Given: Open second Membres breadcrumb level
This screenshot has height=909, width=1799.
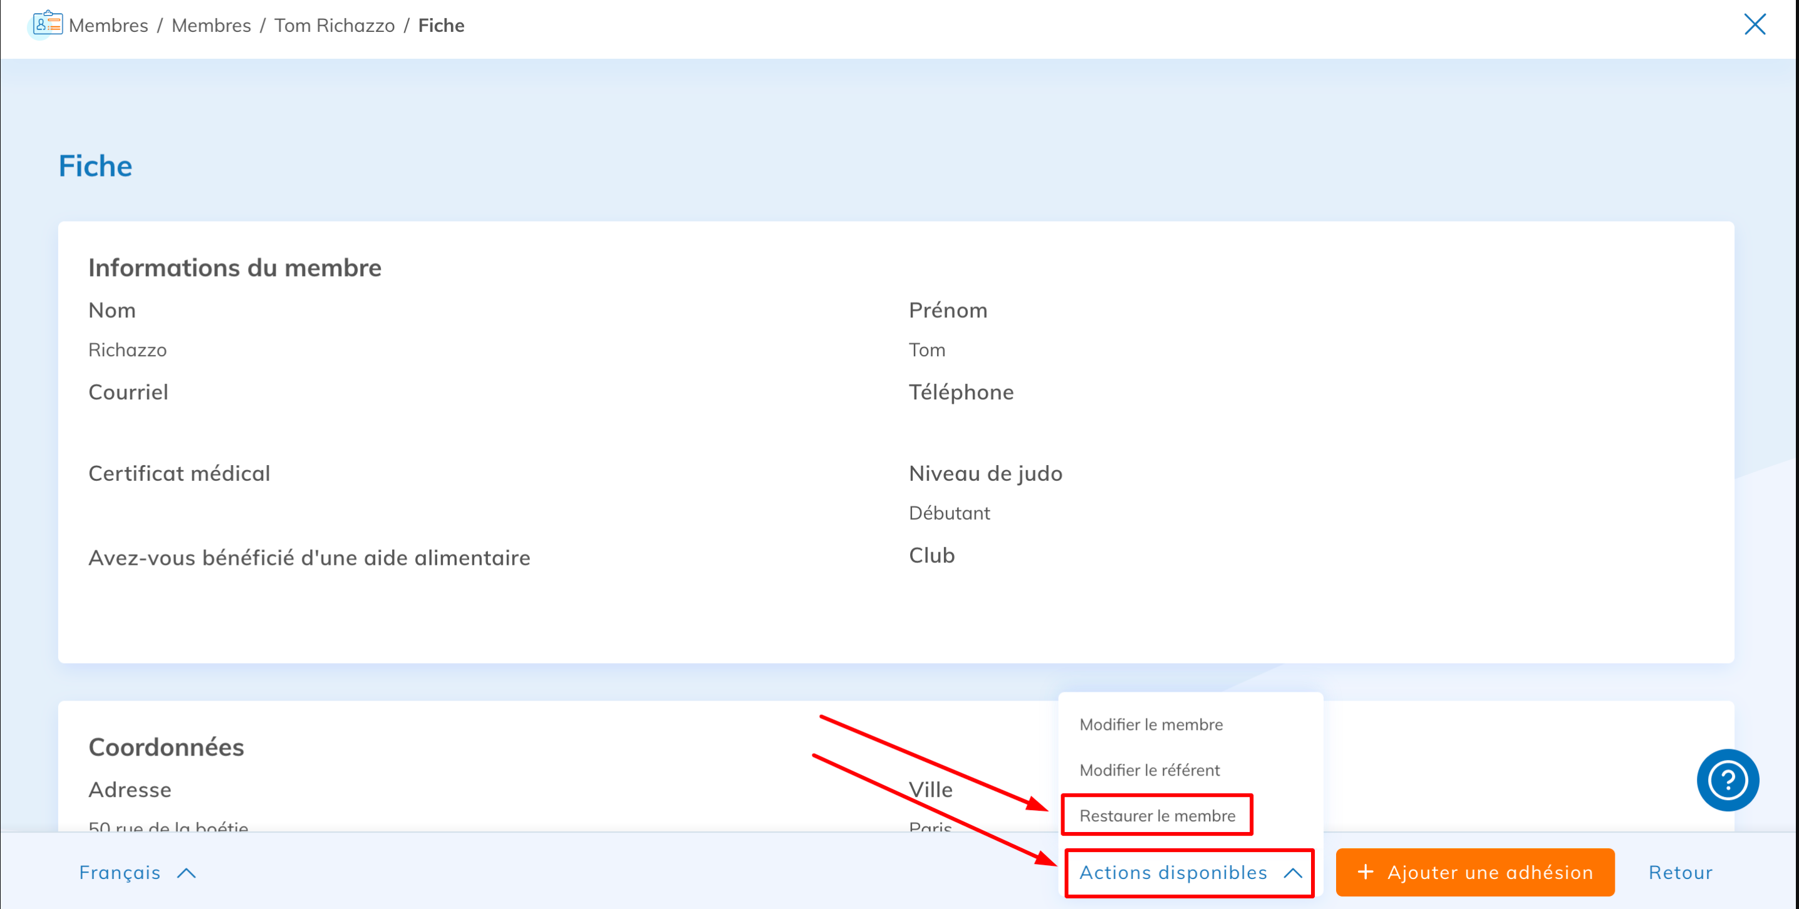Looking at the screenshot, I should point(211,25).
